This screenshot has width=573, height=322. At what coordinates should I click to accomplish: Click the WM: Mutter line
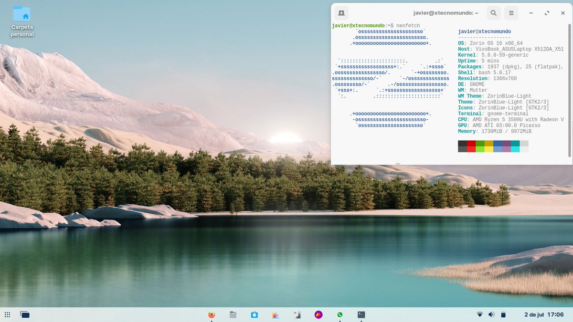(473, 90)
